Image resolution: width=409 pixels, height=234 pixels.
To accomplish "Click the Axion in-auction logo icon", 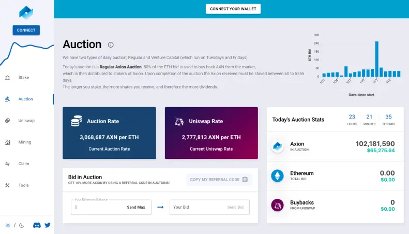I will pyautogui.click(x=277, y=147).
